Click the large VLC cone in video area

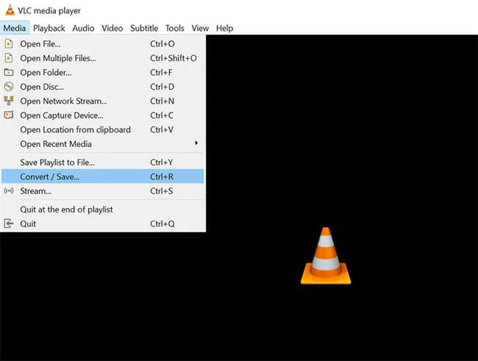click(326, 256)
